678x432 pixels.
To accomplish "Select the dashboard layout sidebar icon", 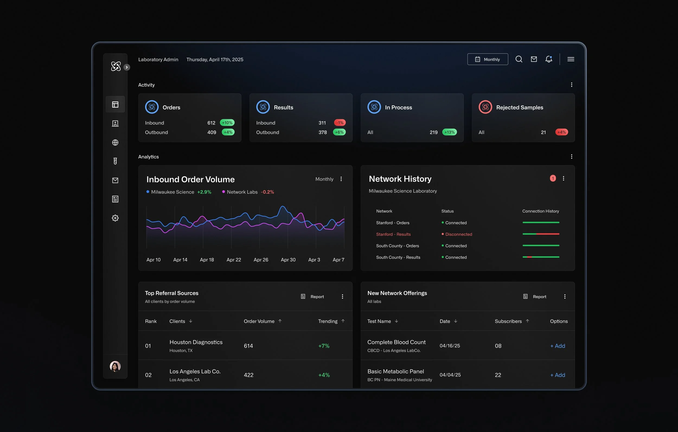I will pos(115,104).
